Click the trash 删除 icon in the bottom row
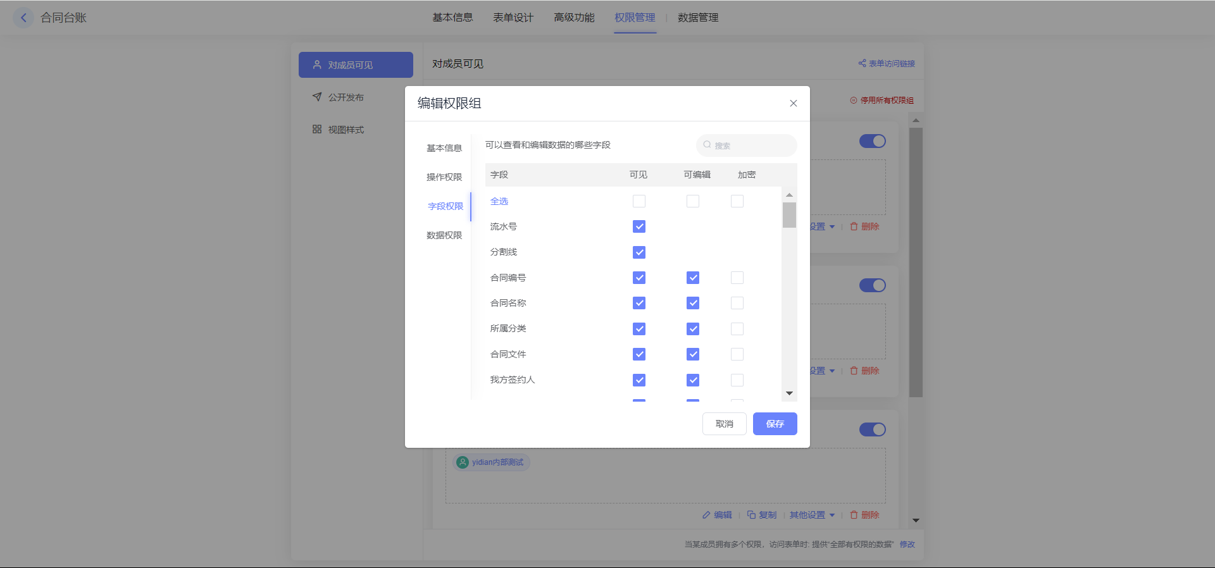The image size is (1215, 568). coord(854,515)
